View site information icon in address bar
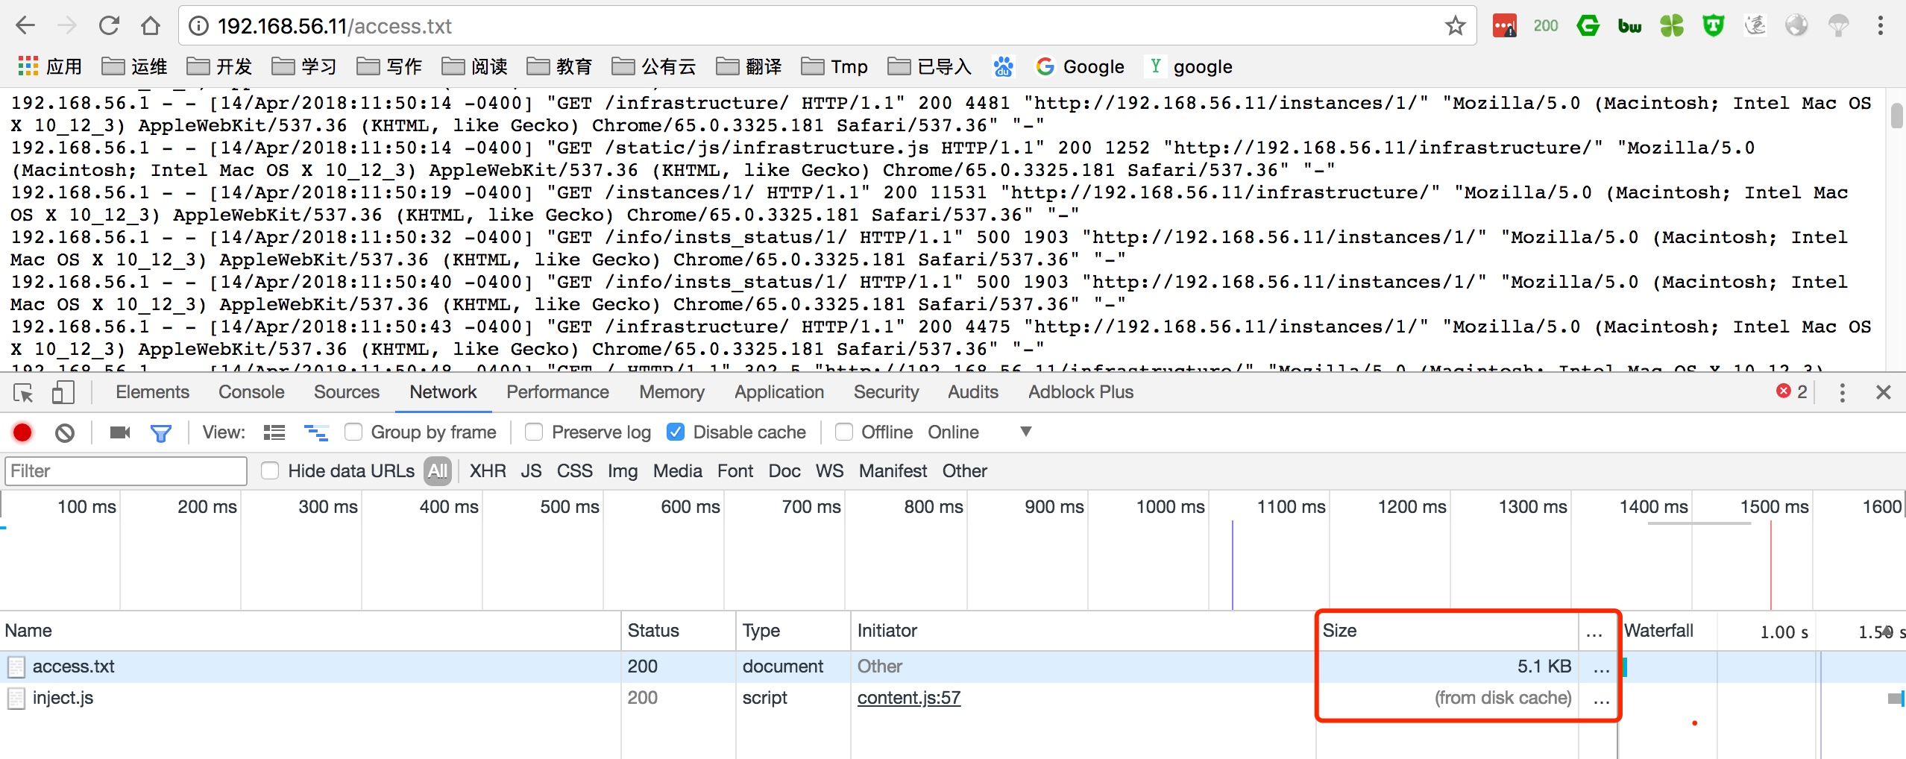The height and width of the screenshot is (759, 1906). point(198,26)
